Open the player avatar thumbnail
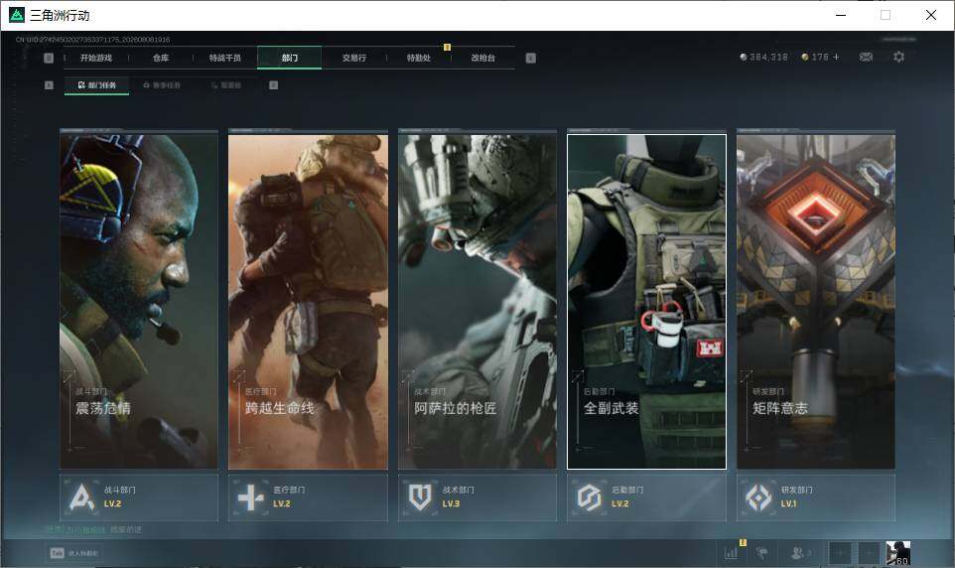This screenshot has height=568, width=955. pyautogui.click(x=897, y=553)
